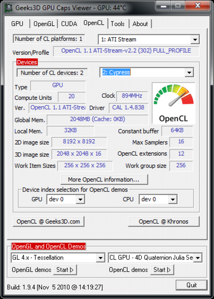The height and width of the screenshot is (299, 214).
Task: Start the OpenCL demo
Action: point(162,270)
